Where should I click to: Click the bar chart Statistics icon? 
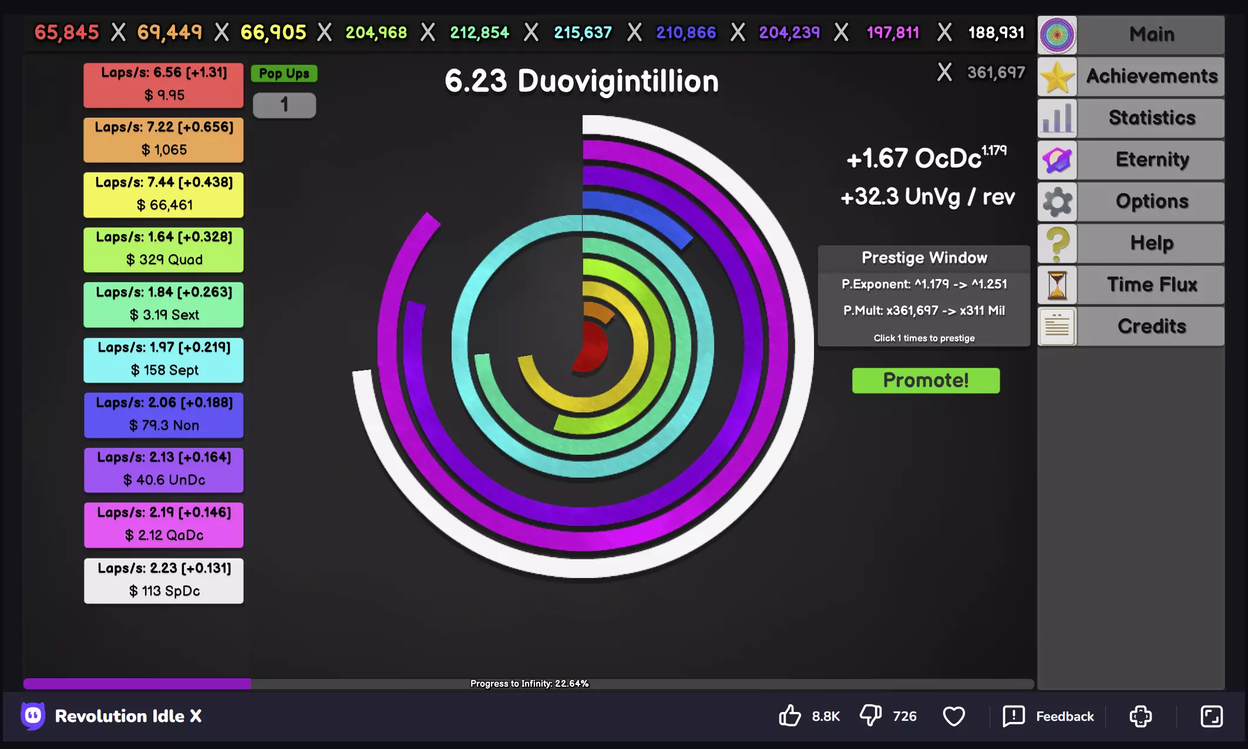[x=1057, y=118]
